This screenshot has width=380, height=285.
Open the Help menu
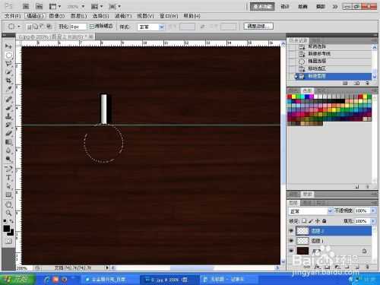[192, 16]
